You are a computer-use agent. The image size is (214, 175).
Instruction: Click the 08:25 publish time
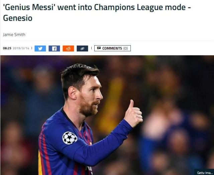[x=7, y=48]
